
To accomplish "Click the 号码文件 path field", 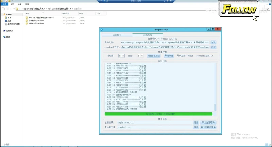I will [x=165, y=42].
